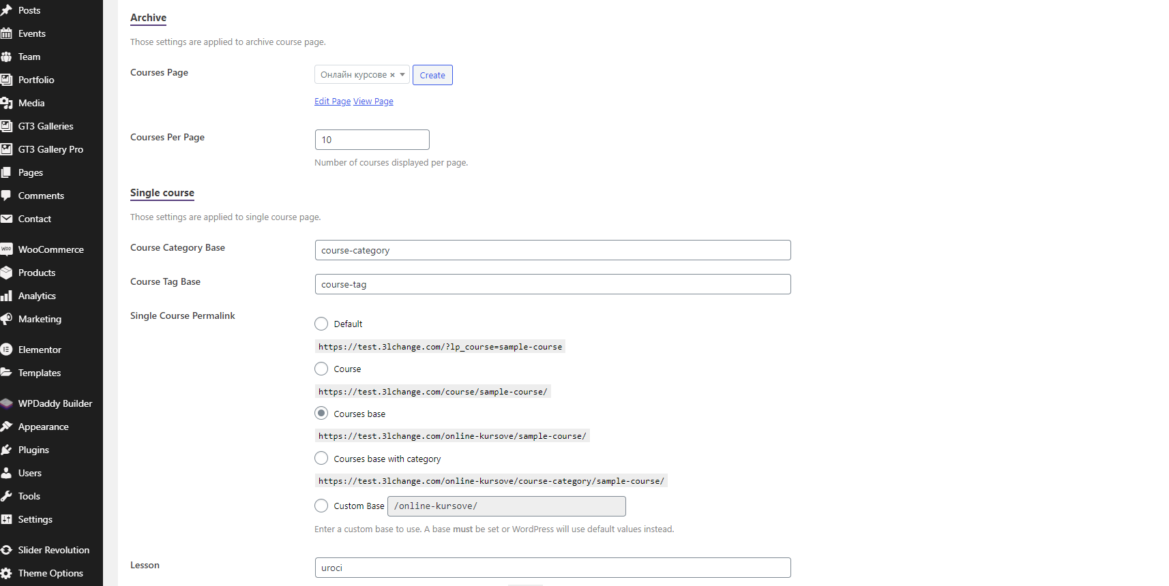This screenshot has width=1169, height=586.
Task: Click the Theme Options gear icon
Action: click(6, 573)
